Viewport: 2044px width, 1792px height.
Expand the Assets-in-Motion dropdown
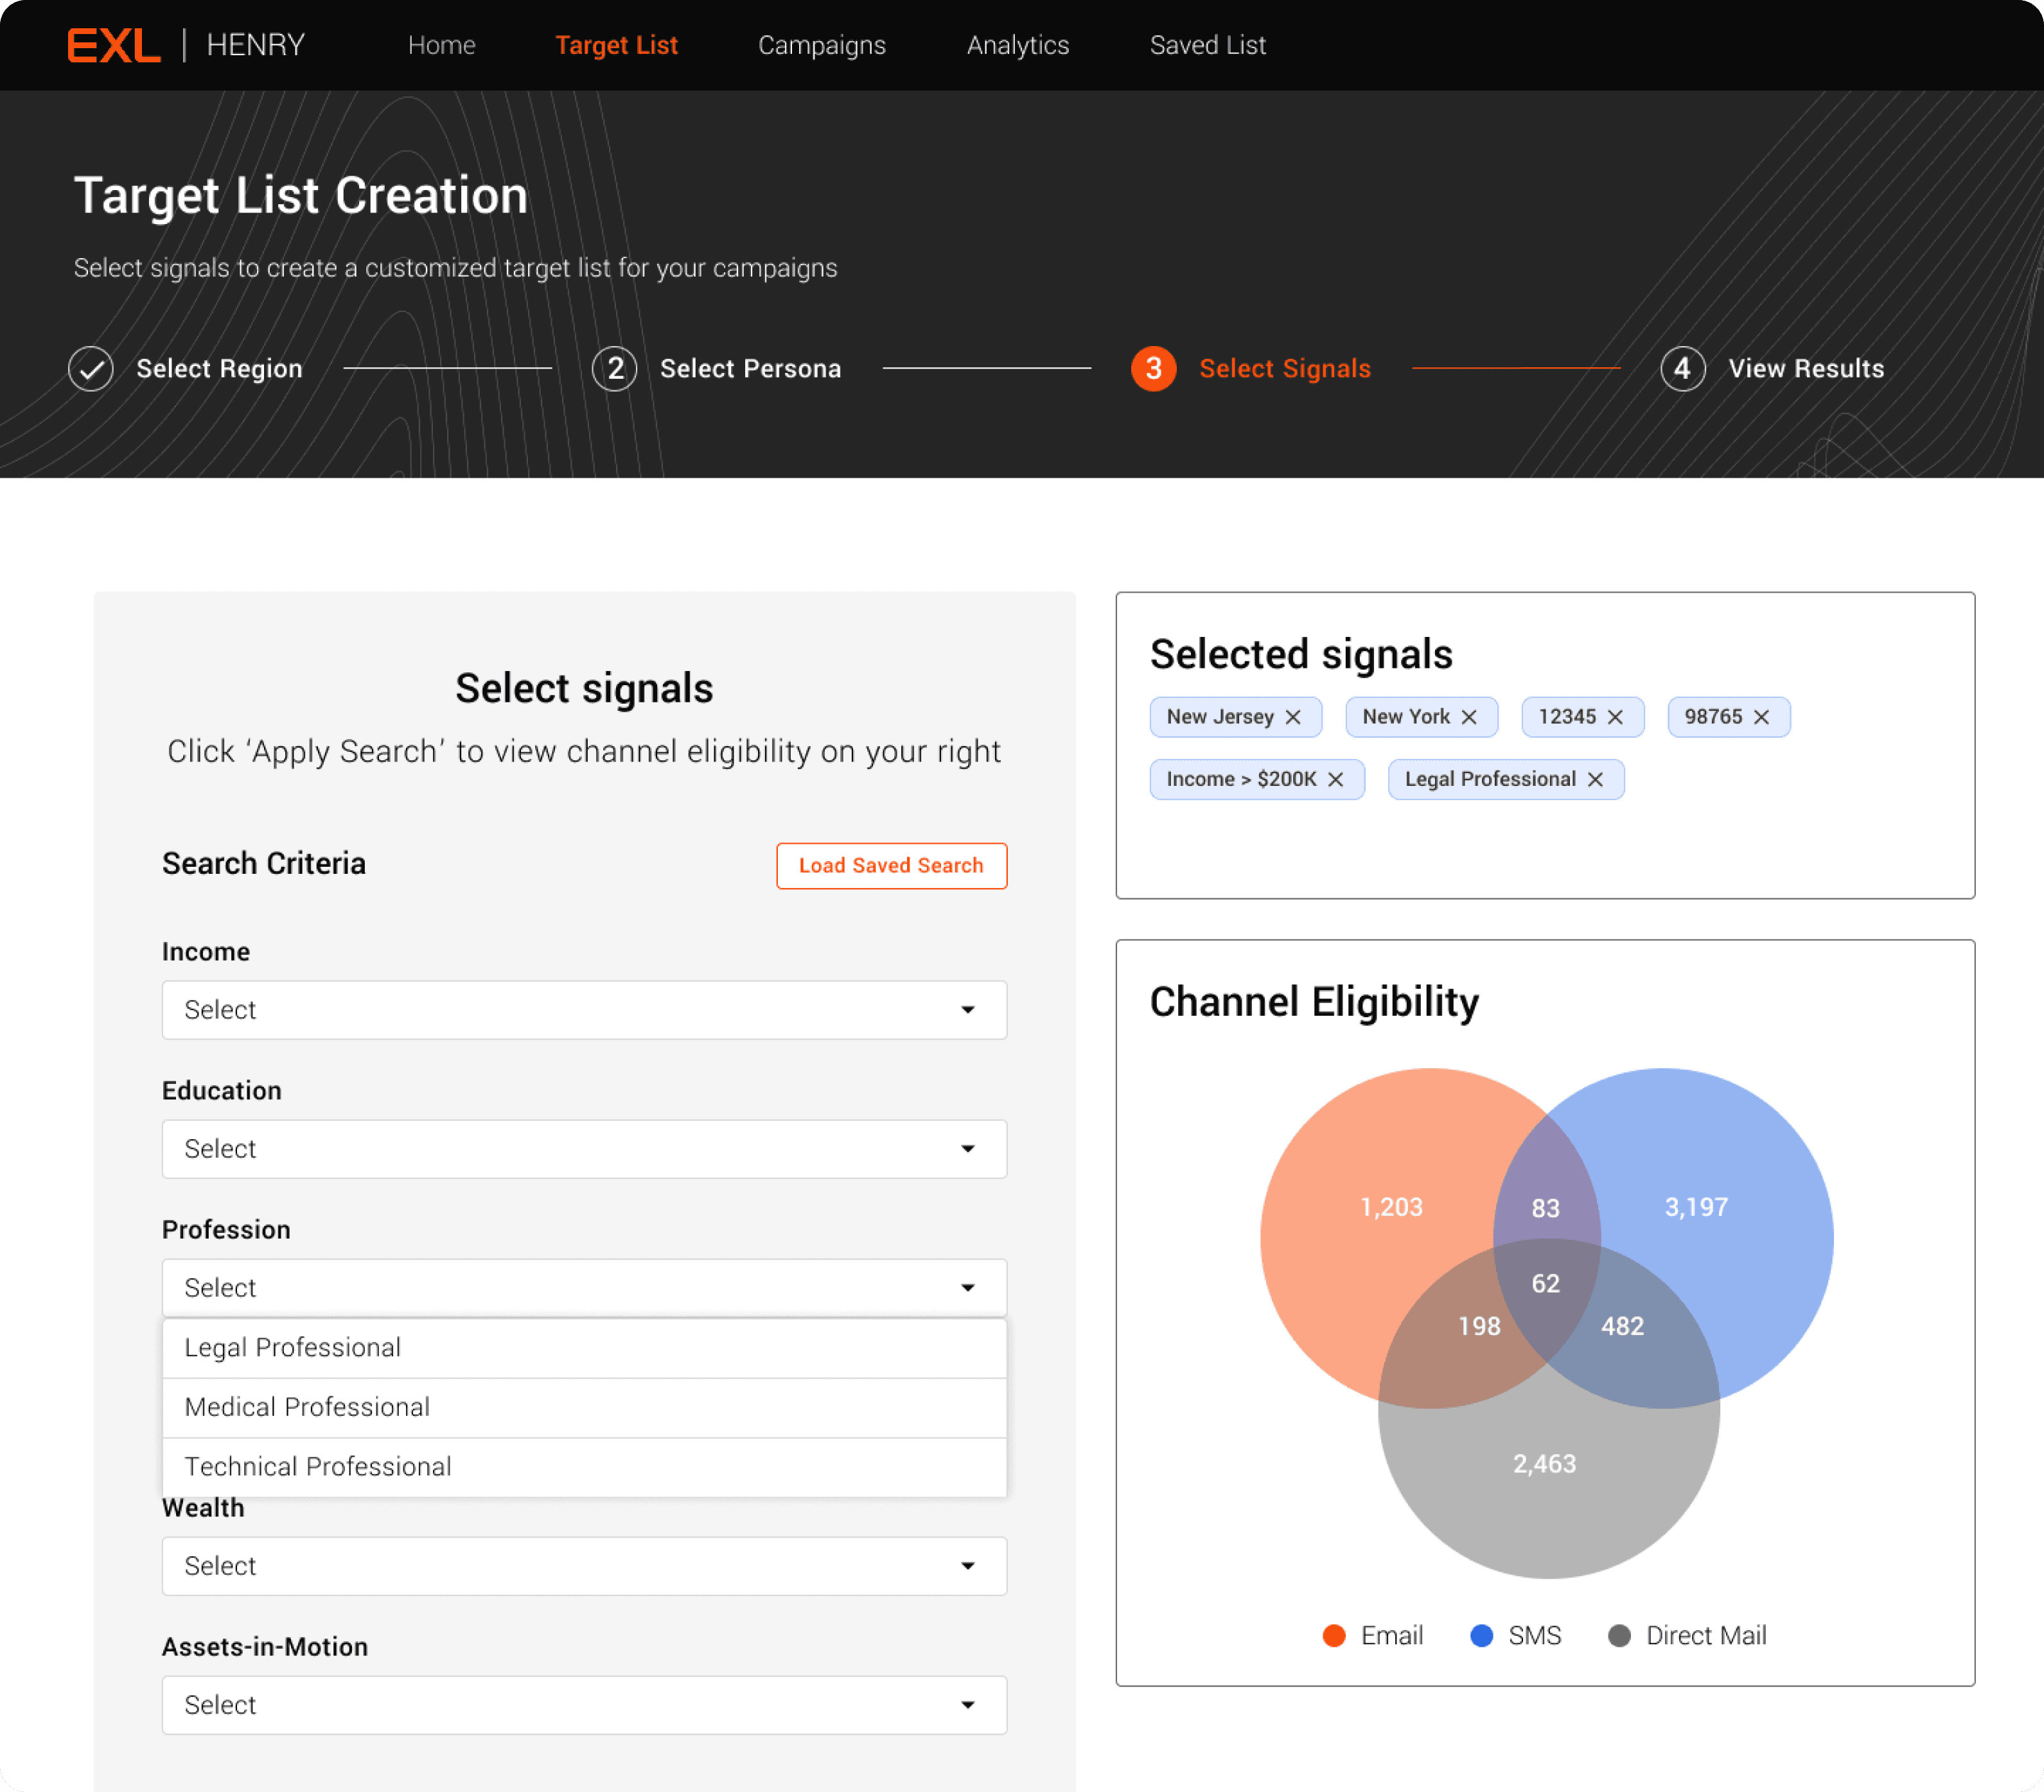pos(584,1704)
